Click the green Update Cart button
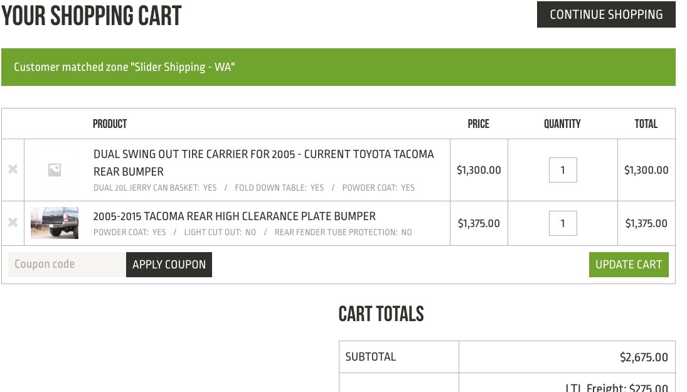The width and height of the screenshot is (687, 392). point(629,265)
